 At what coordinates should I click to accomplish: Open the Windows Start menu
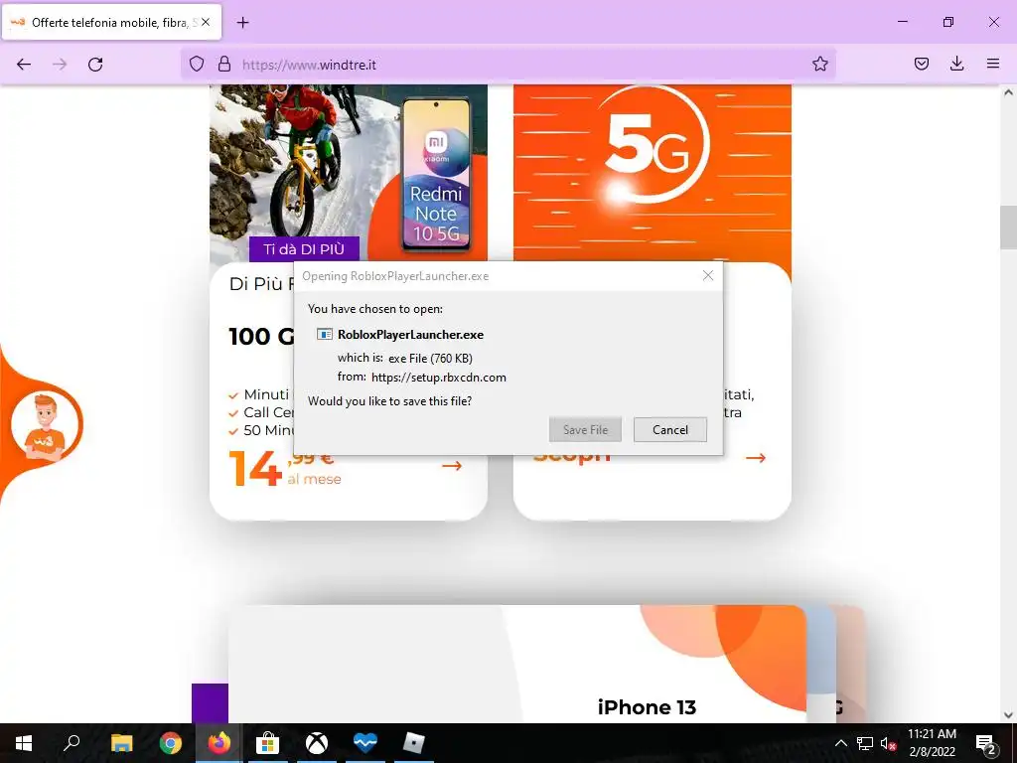(24, 743)
